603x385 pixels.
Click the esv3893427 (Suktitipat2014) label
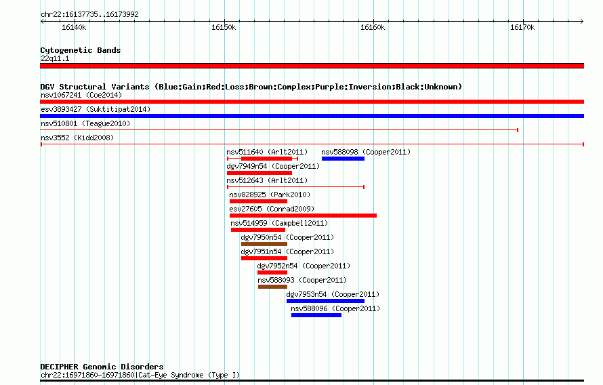pos(96,109)
